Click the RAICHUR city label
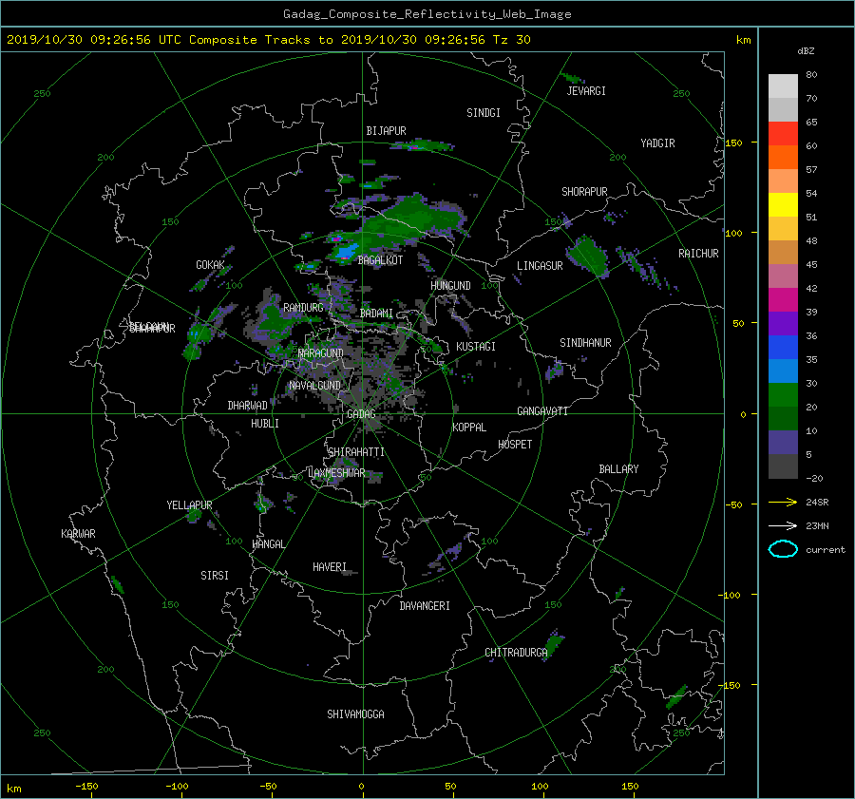This screenshot has width=855, height=799. coord(698,254)
